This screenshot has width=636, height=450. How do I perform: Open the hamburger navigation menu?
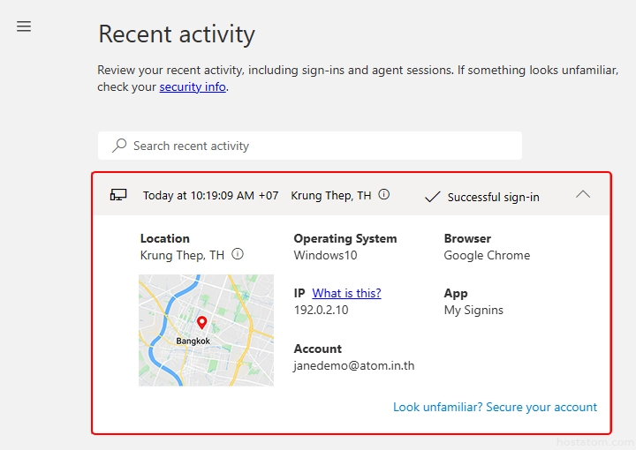click(24, 26)
